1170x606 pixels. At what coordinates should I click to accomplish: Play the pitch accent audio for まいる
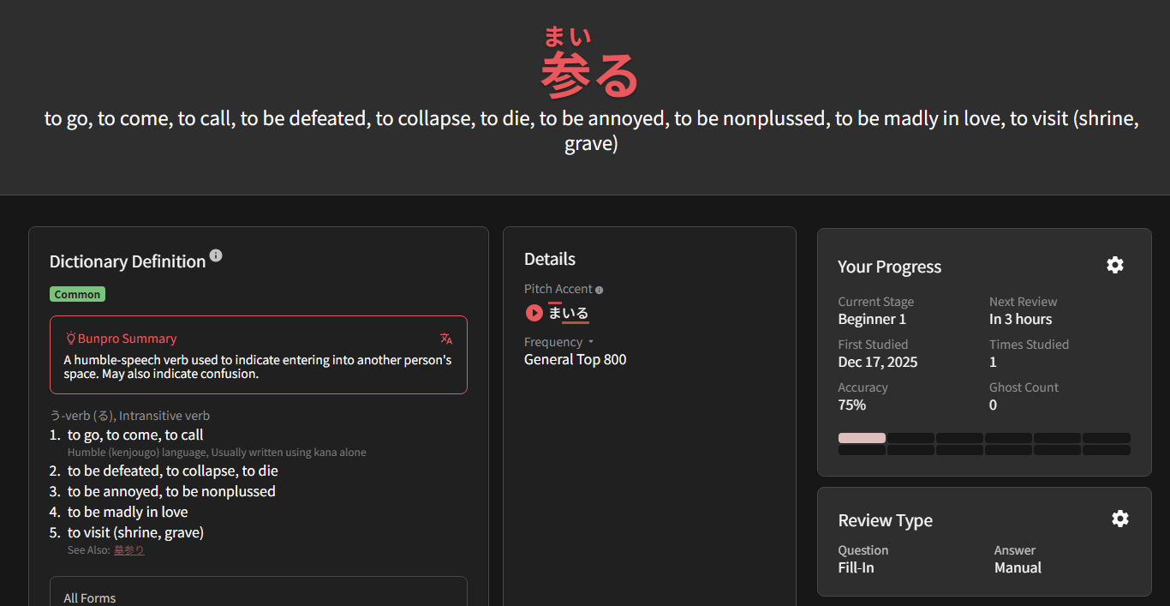[534, 314]
